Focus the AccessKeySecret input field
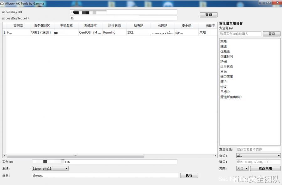Viewport: 282px width, 185px height. tap(123, 18)
